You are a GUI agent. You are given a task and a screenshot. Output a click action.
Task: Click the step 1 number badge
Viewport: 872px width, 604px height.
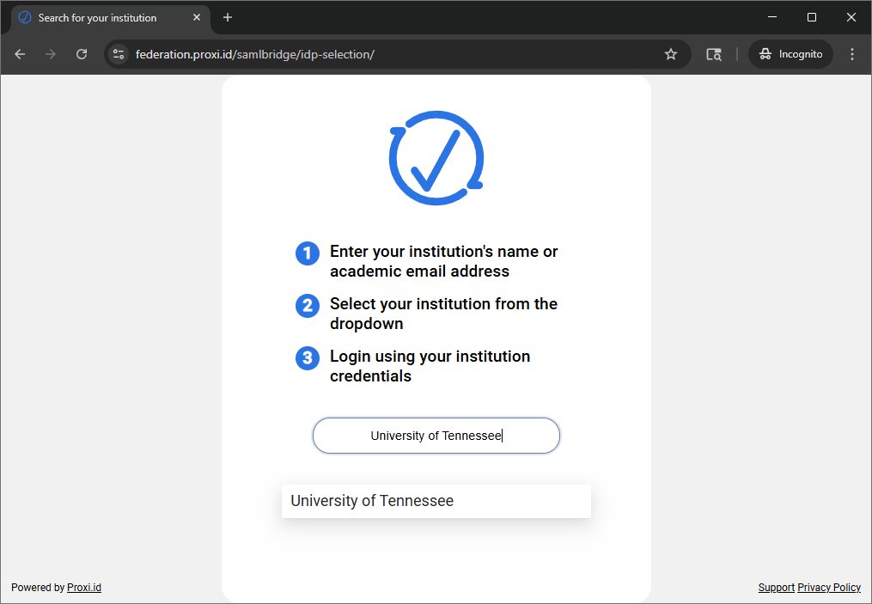[x=308, y=253]
